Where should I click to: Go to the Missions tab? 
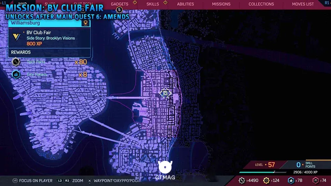click(221, 4)
